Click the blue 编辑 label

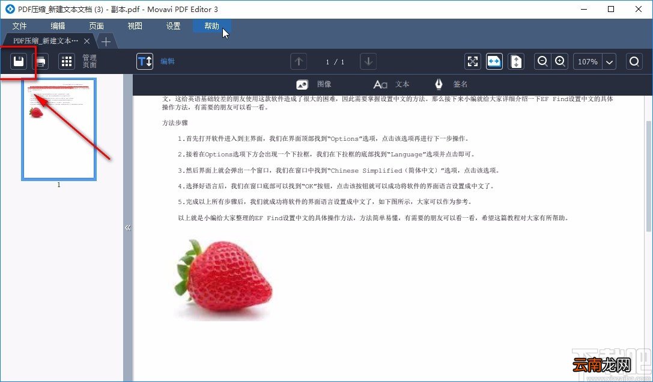[168, 61]
